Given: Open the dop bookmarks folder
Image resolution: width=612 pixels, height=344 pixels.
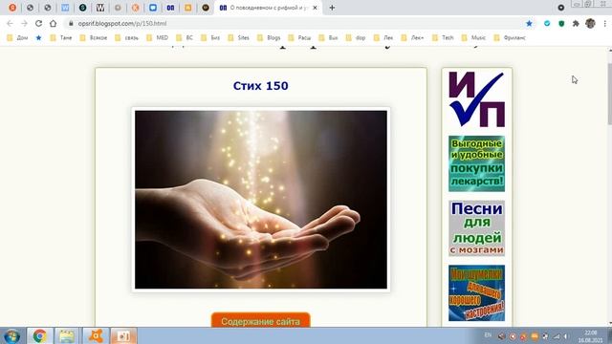Looking at the screenshot, I should [356, 38].
